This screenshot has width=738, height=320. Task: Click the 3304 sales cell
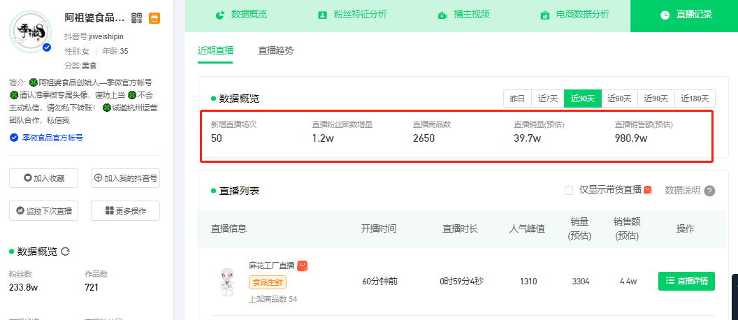pos(581,282)
